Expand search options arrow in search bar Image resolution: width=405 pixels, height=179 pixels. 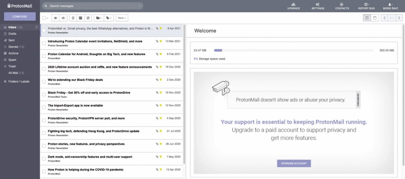click(x=140, y=6)
